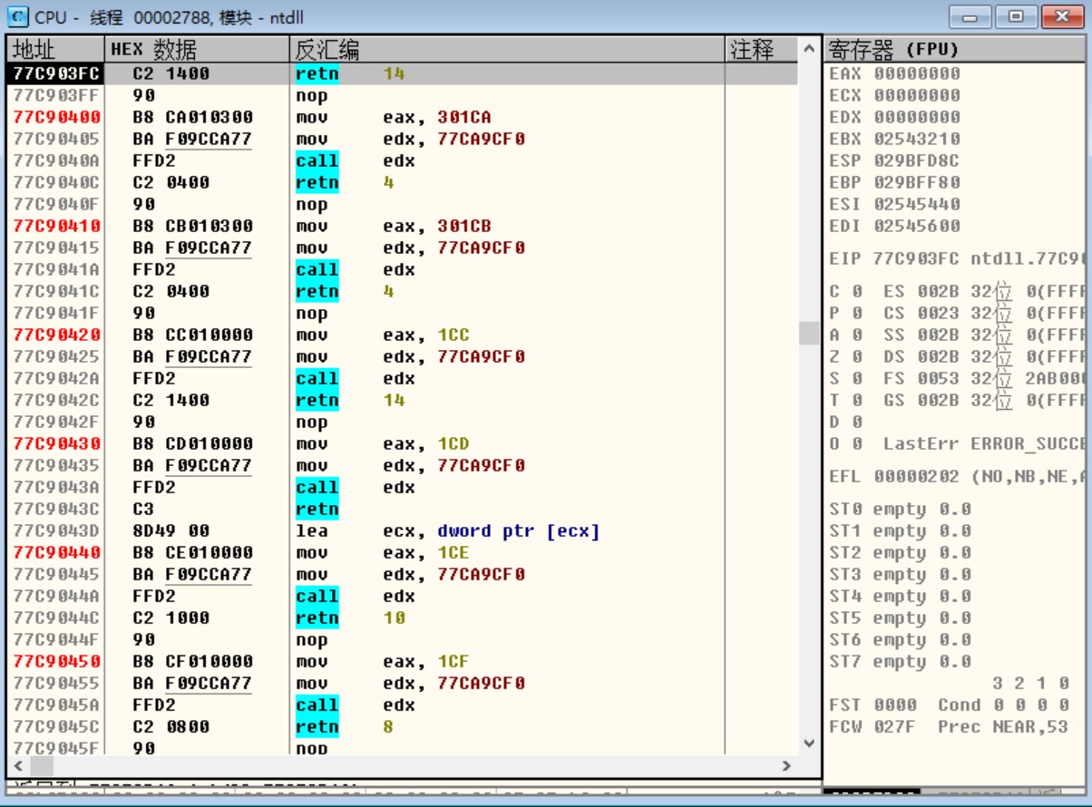Click the 注释 column header
The width and height of the screenshot is (1092, 807).
[x=762, y=49]
